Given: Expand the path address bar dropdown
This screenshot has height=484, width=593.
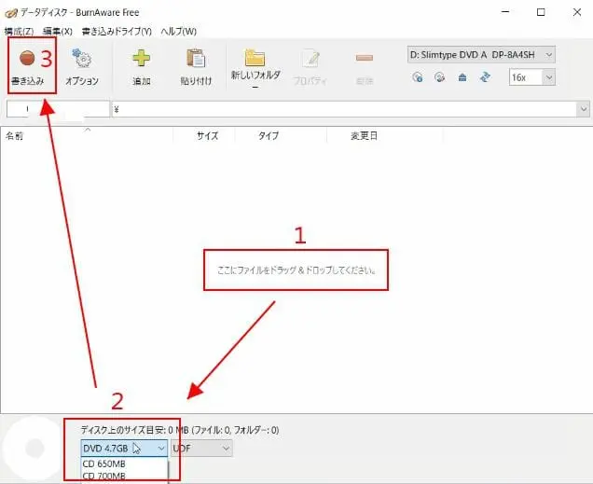Looking at the screenshot, I should pos(584,109).
